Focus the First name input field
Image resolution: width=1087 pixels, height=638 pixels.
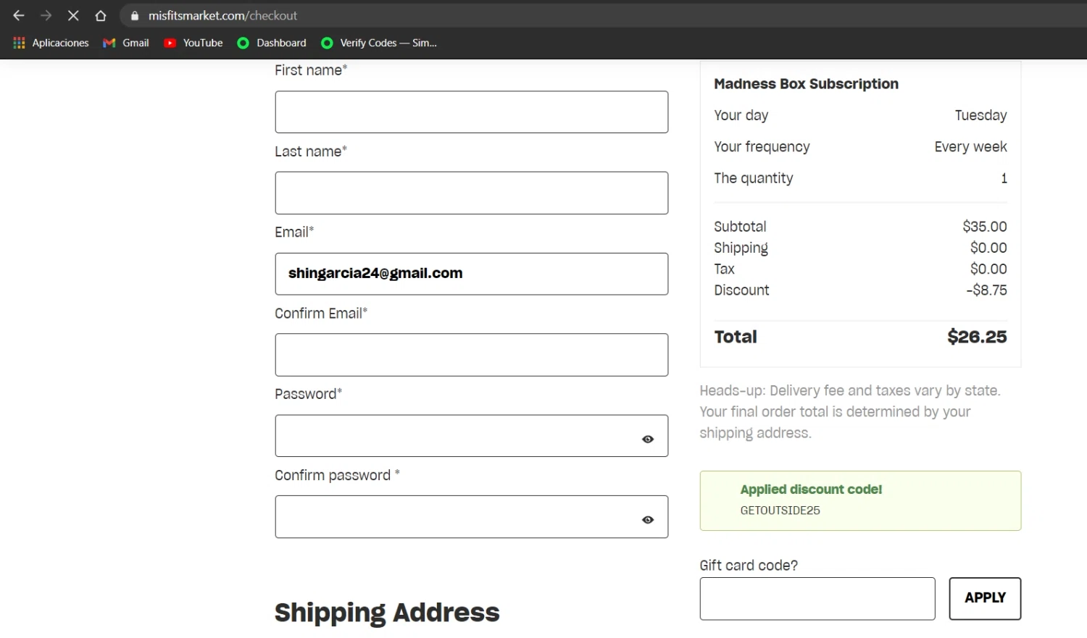tap(472, 112)
